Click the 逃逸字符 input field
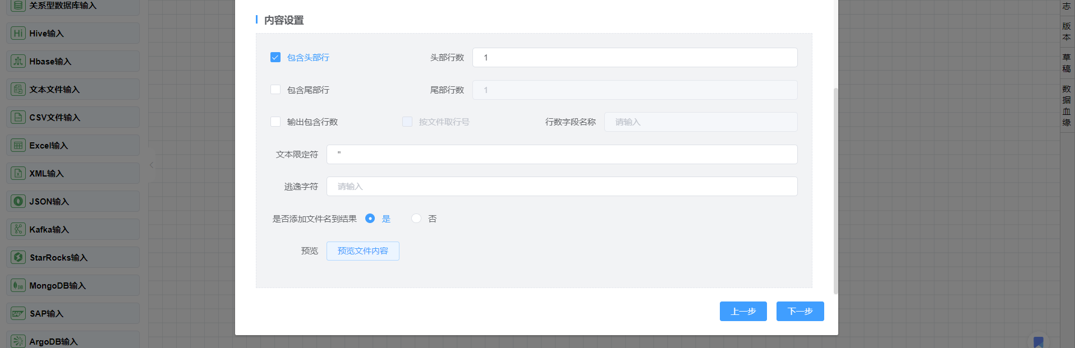 (561, 187)
